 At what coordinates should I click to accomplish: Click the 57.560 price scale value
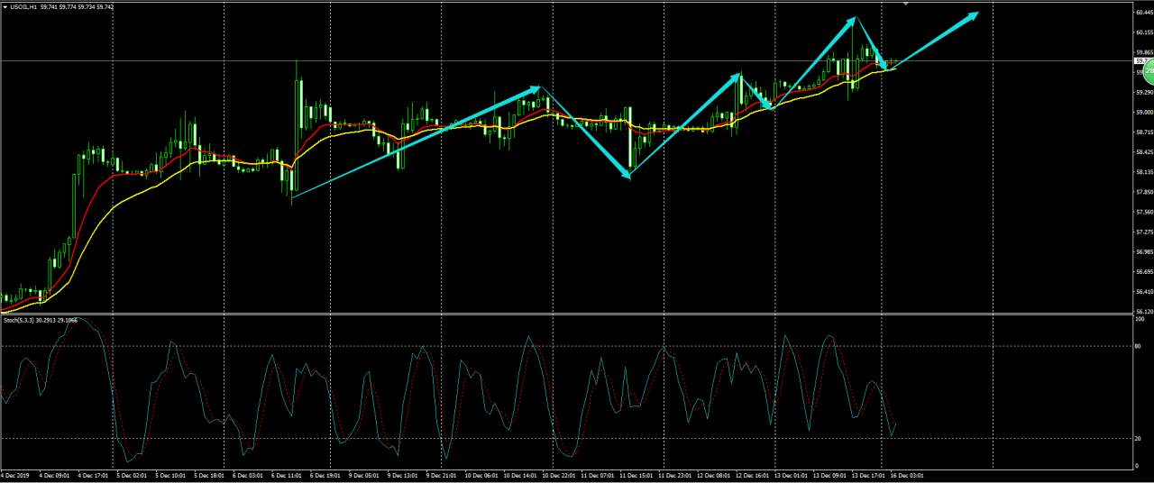[1145, 212]
